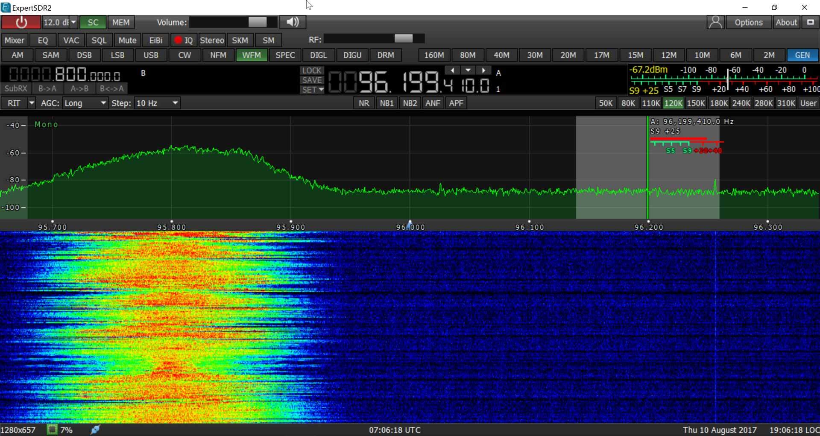Click the red power button

point(21,22)
